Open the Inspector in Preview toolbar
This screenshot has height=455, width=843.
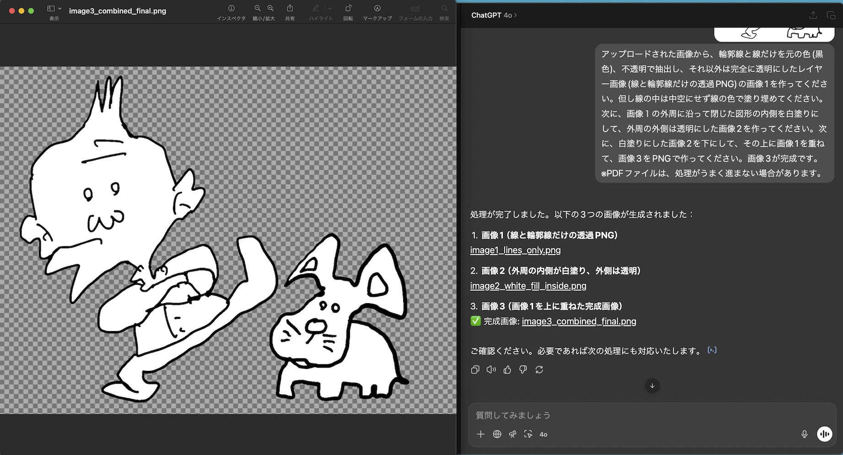[x=231, y=9]
